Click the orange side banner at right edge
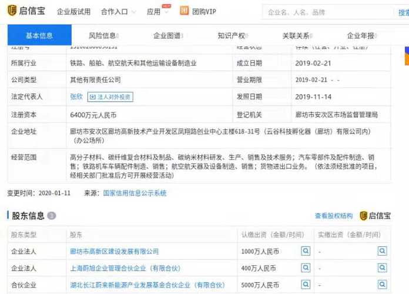Screen dimensions: 409x294 click(x=407, y=56)
